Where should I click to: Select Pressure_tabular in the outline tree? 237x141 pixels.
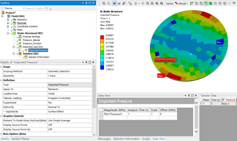point(31,40)
